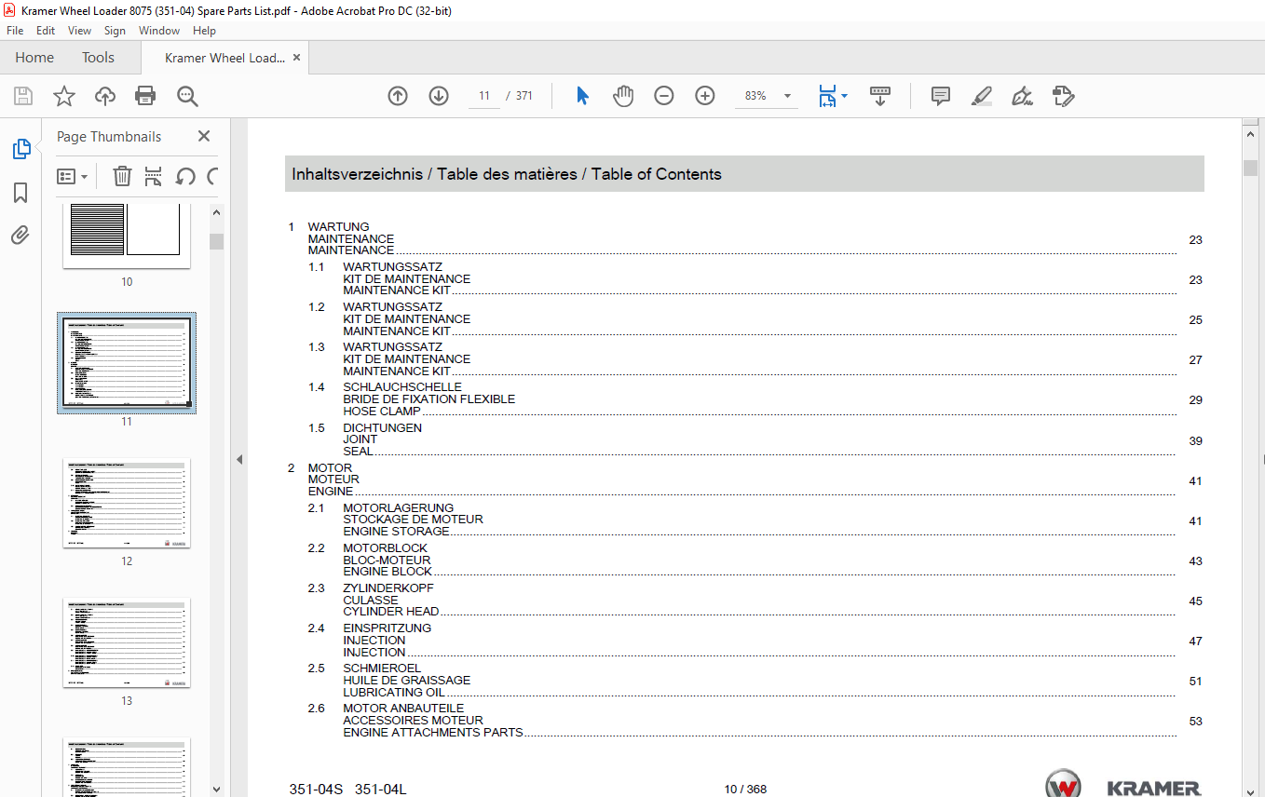The image size is (1265, 797).
Task: Select the highlight text pen tool
Action: 981,96
